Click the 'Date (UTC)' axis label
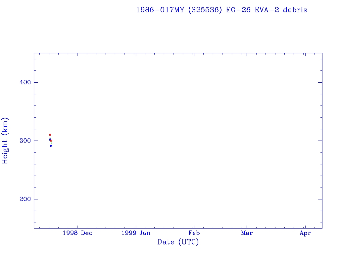 pyautogui.click(x=178, y=242)
